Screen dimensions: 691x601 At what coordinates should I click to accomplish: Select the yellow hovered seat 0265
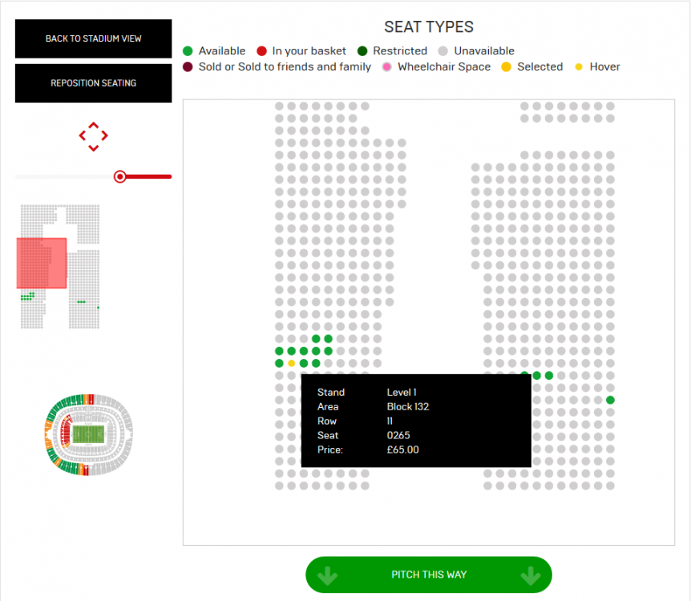(x=291, y=364)
